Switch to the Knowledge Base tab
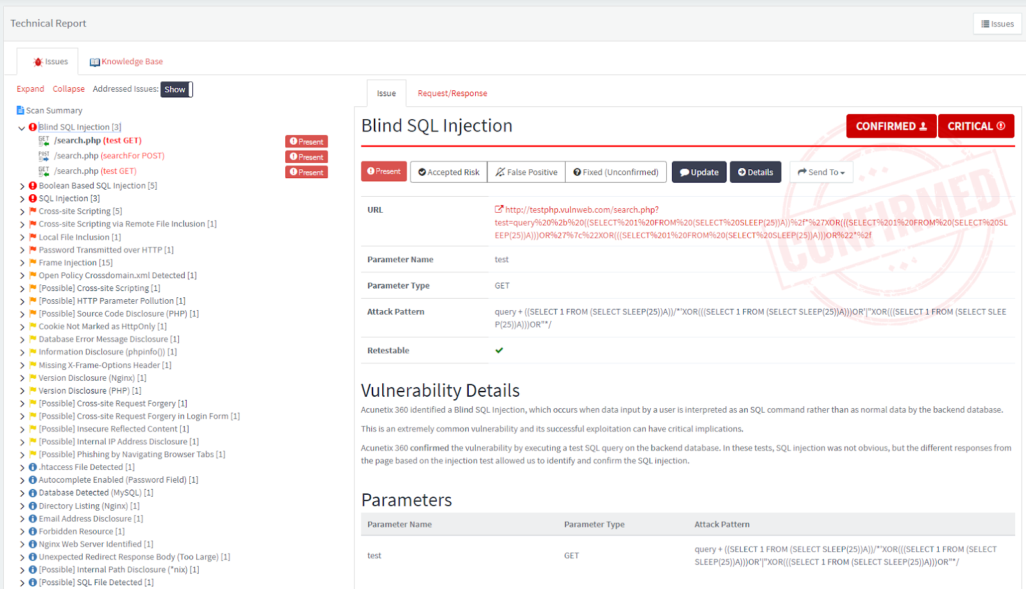Viewport: 1026px width, 589px height. [x=126, y=62]
